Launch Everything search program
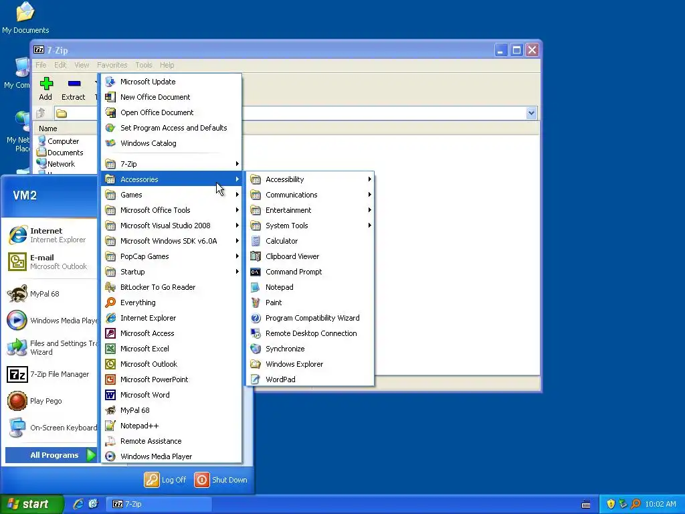 (171, 303)
